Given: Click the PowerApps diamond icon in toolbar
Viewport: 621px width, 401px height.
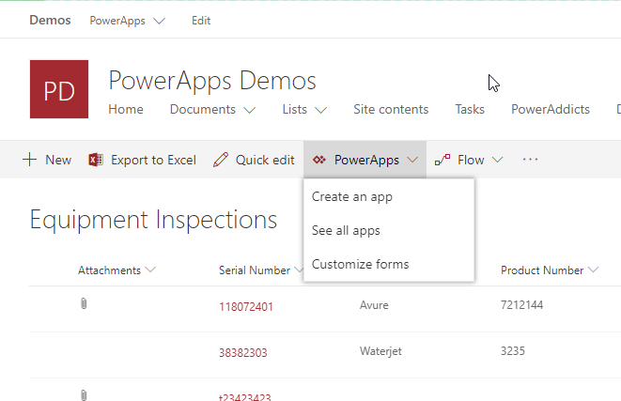Looking at the screenshot, I should [319, 160].
